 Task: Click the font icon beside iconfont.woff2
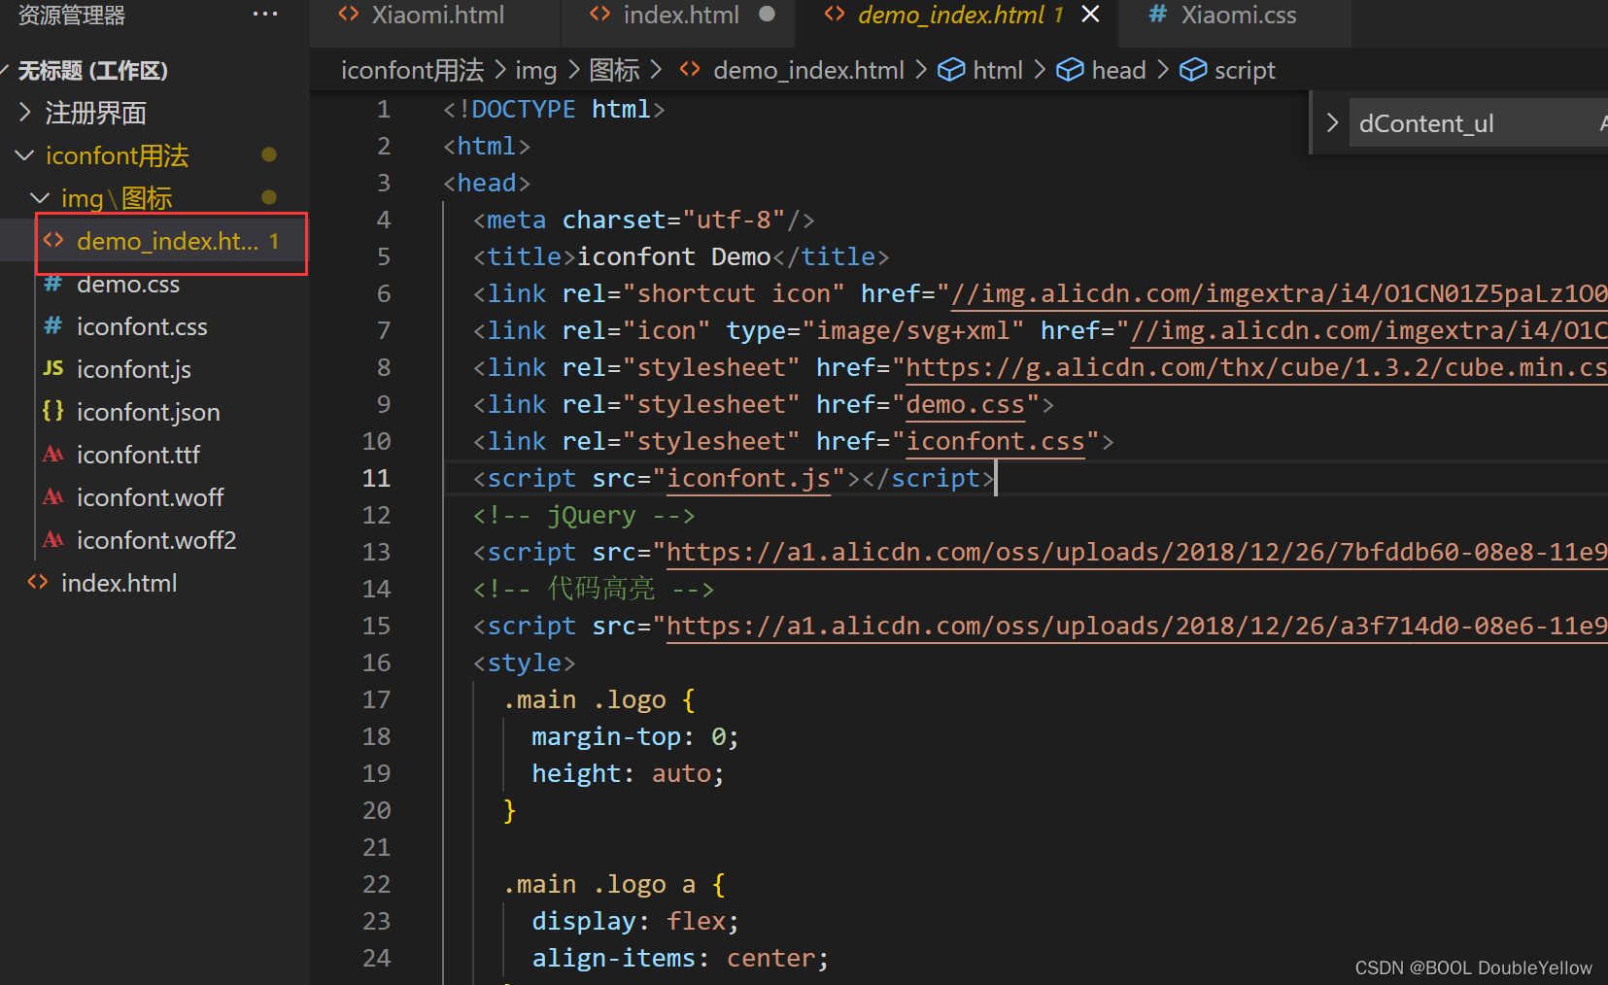click(x=53, y=540)
